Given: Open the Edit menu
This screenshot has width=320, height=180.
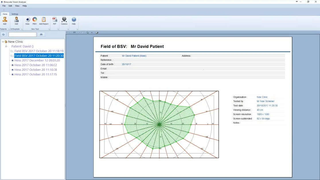Looking at the screenshot, I should click(x=10, y=6).
